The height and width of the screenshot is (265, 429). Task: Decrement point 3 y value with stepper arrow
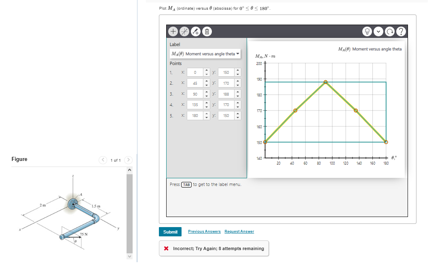pyautogui.click(x=238, y=96)
